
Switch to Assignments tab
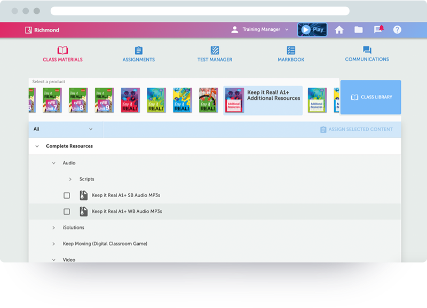(x=139, y=54)
